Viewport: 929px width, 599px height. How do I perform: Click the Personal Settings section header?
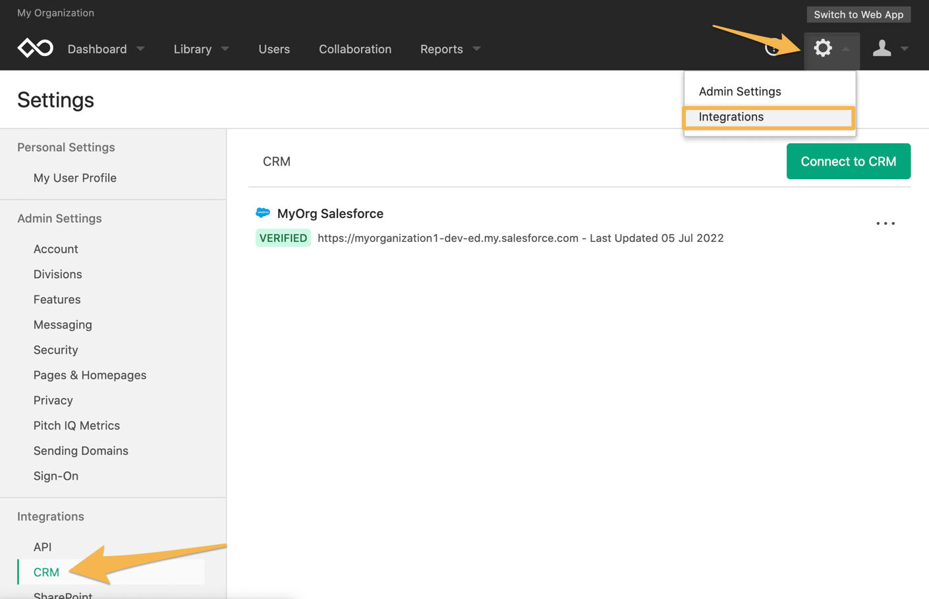coord(66,148)
